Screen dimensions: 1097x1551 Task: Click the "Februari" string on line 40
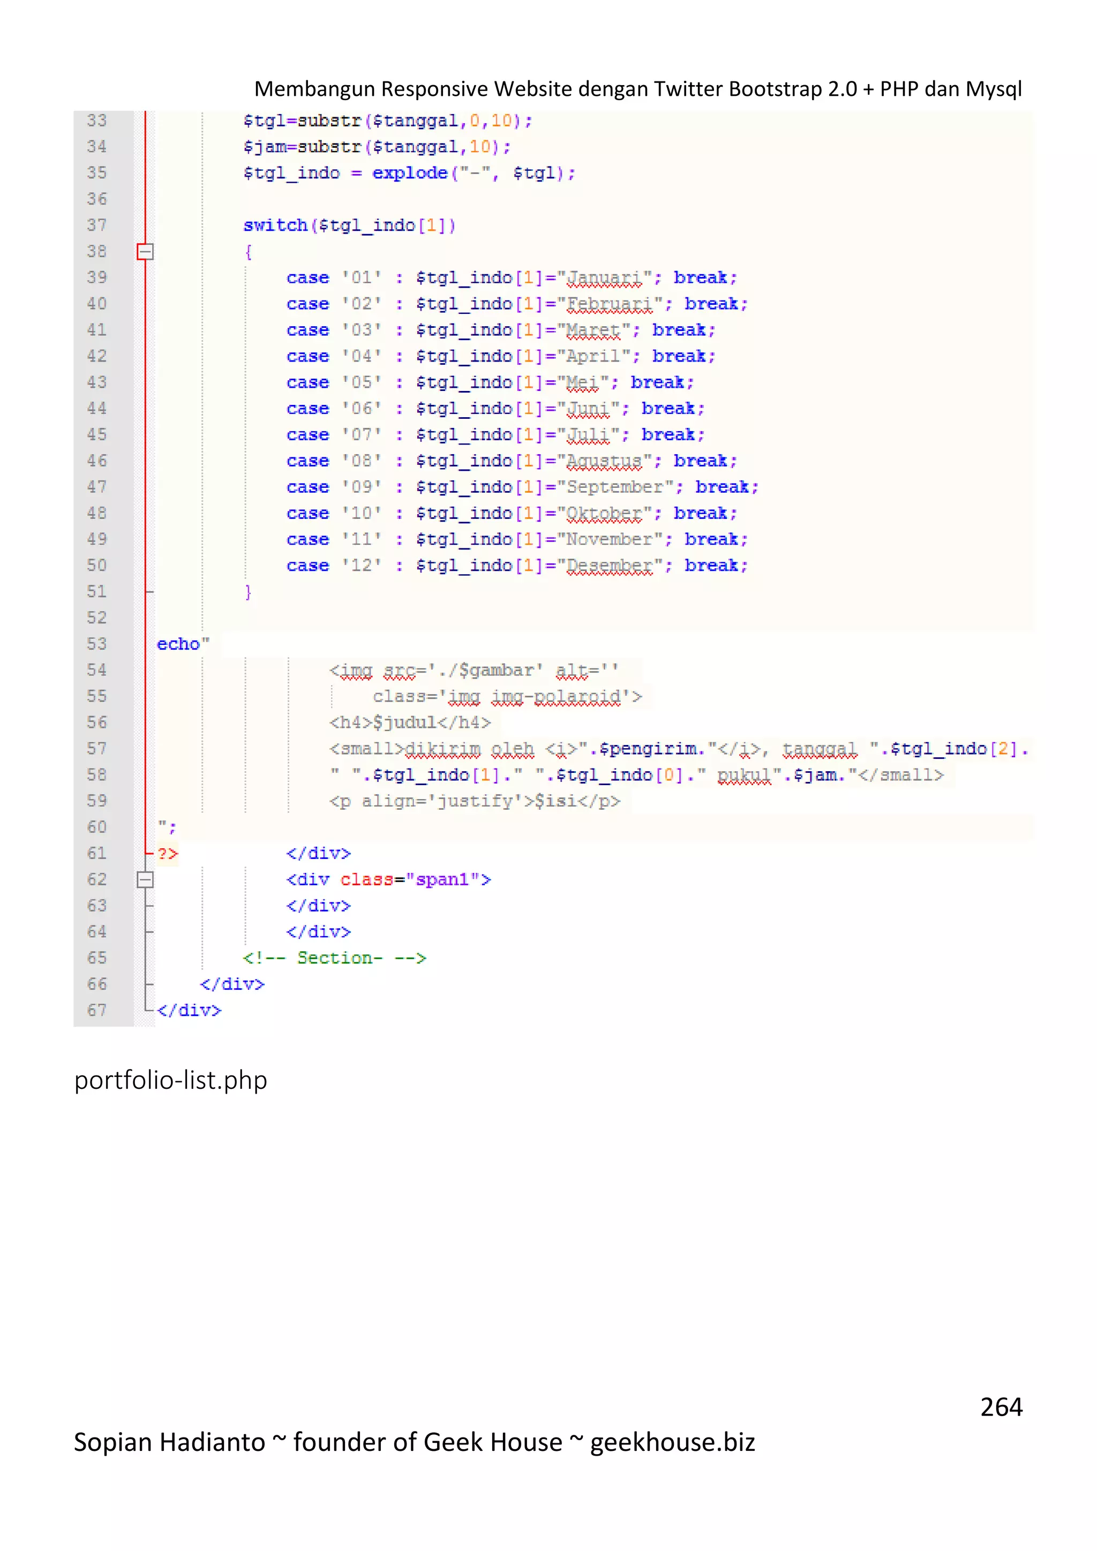pos(610,304)
